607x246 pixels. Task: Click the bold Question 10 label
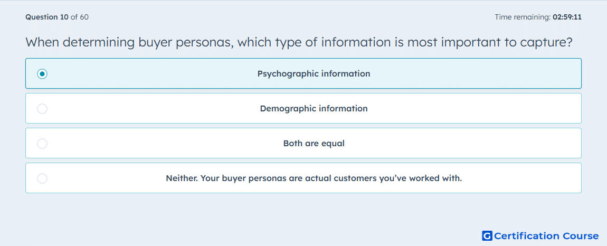[47, 17]
